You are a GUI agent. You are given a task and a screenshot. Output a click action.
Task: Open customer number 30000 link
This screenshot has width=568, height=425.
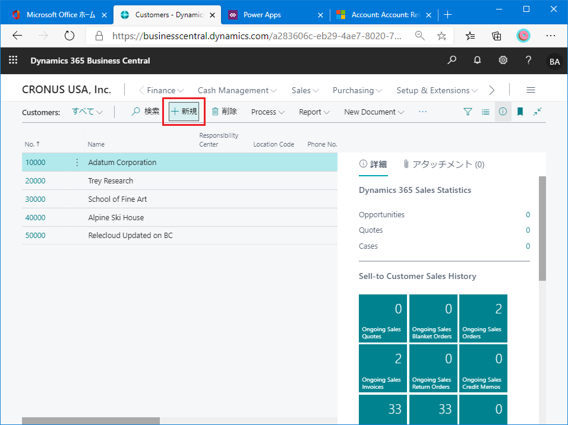coord(36,199)
